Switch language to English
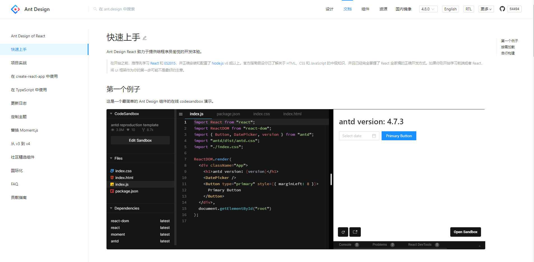Image resolution: width=534 pixels, height=262 pixels. (451, 9)
